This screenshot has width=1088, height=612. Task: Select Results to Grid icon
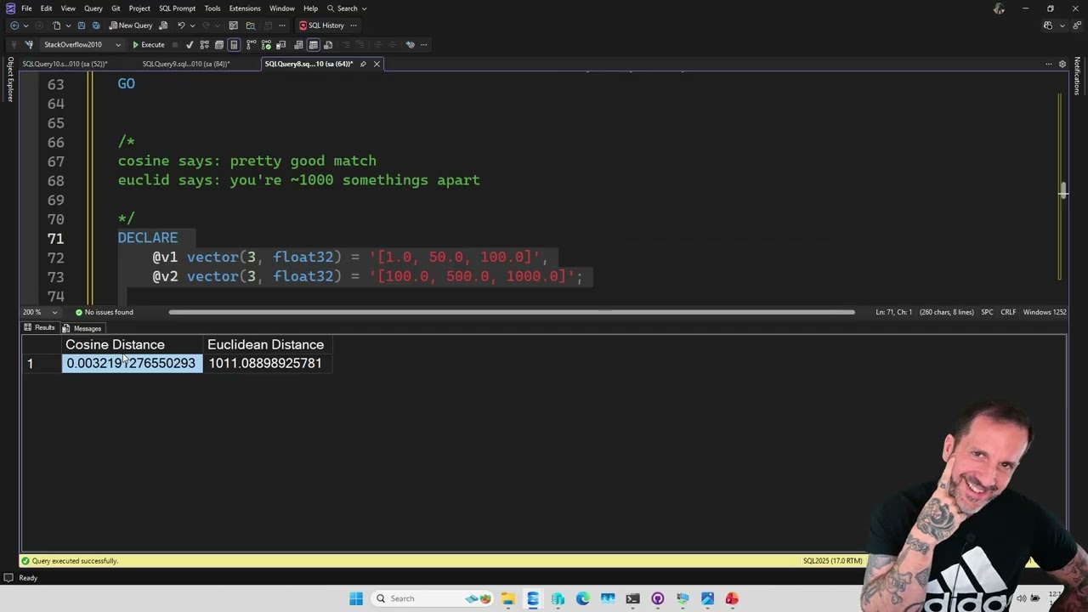313,44
